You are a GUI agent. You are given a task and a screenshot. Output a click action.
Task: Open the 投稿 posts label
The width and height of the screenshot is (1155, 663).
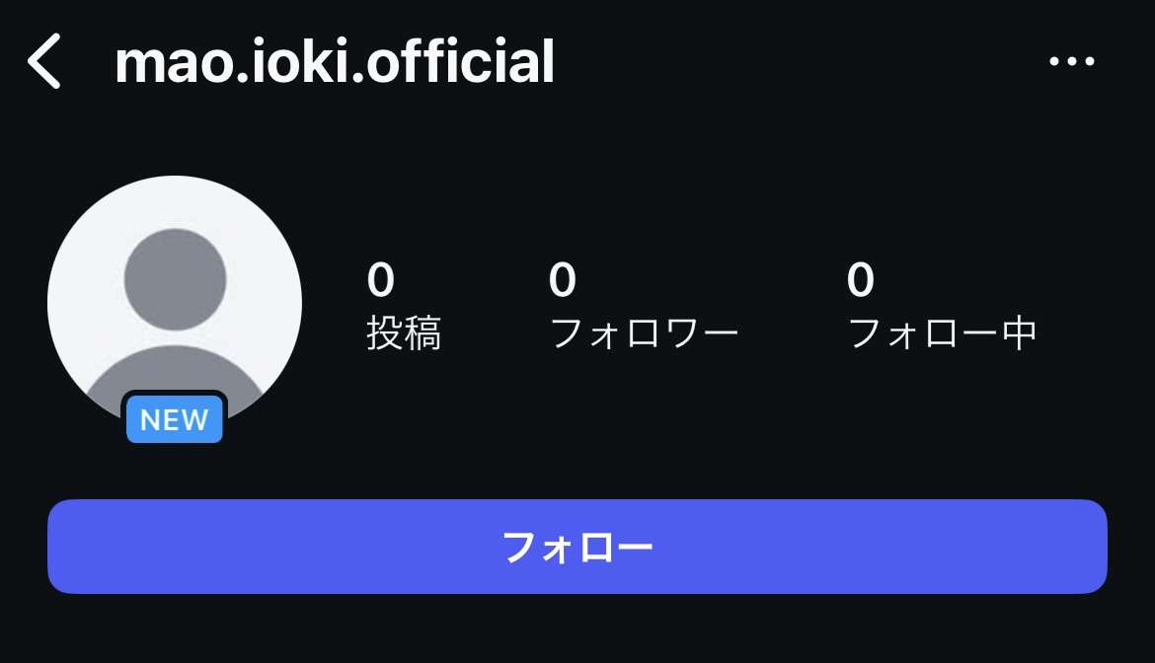404,333
